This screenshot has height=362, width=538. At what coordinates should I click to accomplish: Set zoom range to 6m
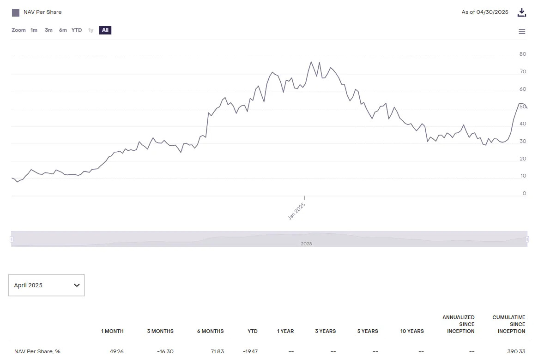63,30
